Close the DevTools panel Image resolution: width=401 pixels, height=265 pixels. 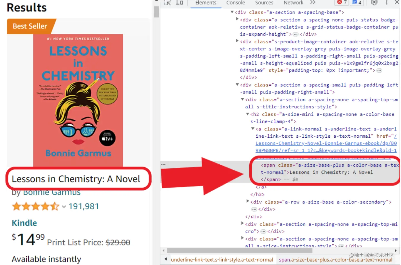(397, 3)
